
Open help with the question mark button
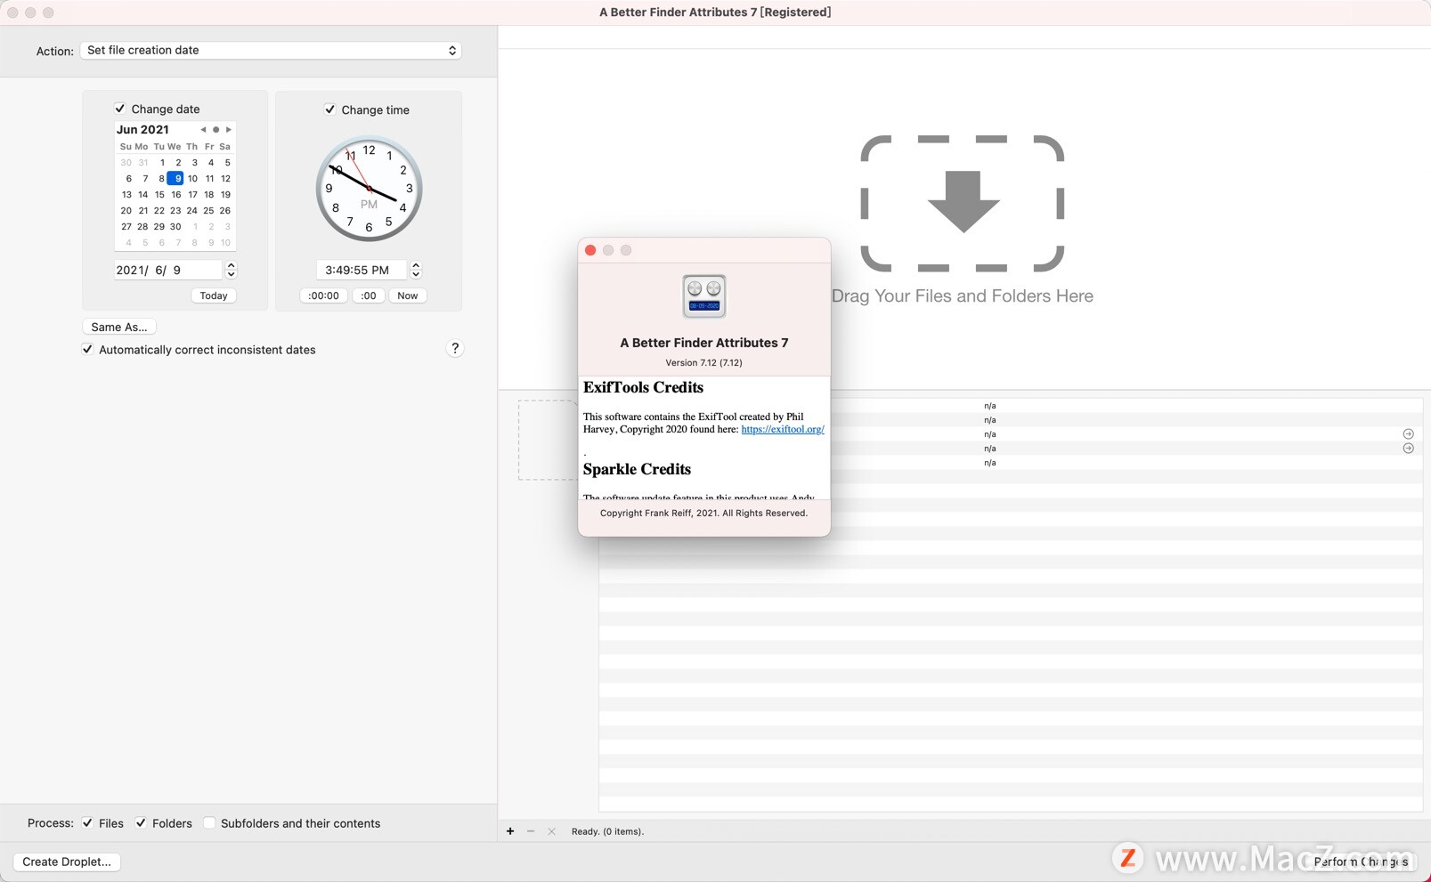[x=455, y=349]
